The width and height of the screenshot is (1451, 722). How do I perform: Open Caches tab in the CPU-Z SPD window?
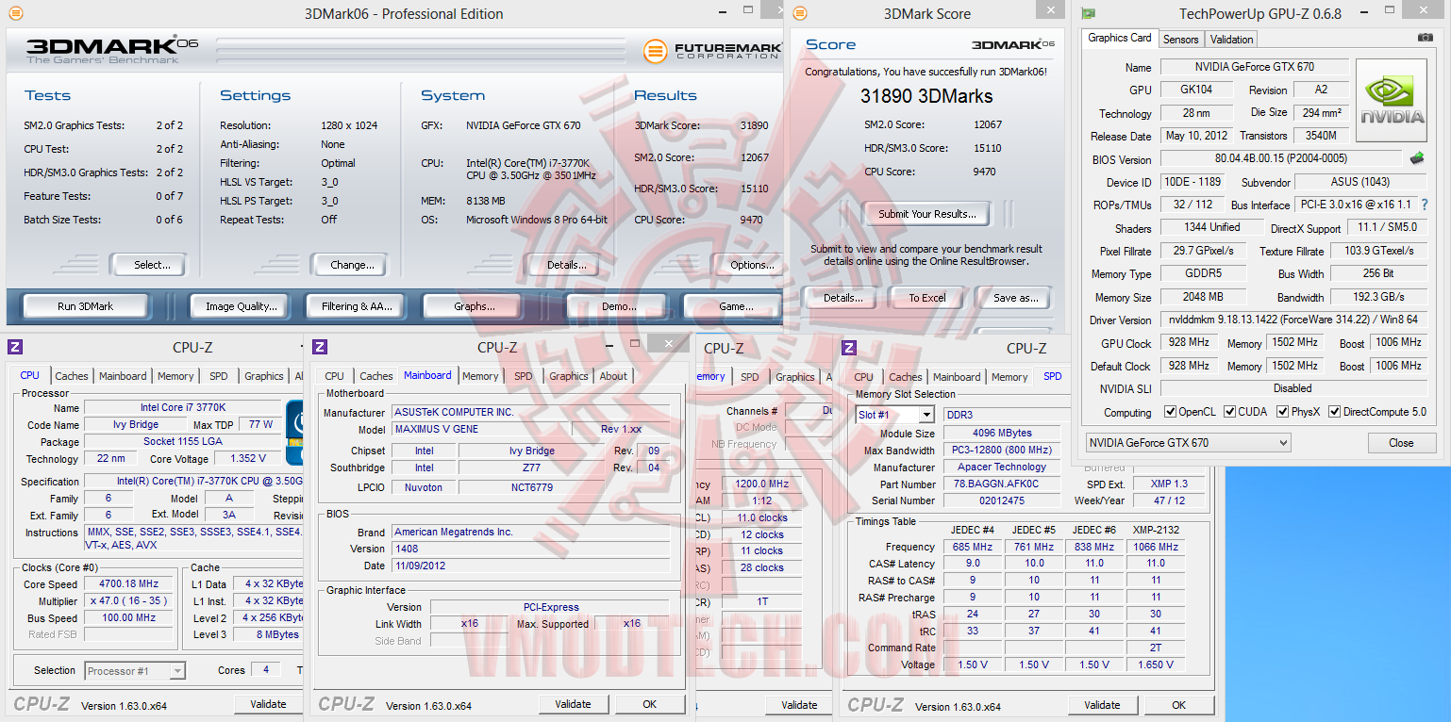click(905, 377)
